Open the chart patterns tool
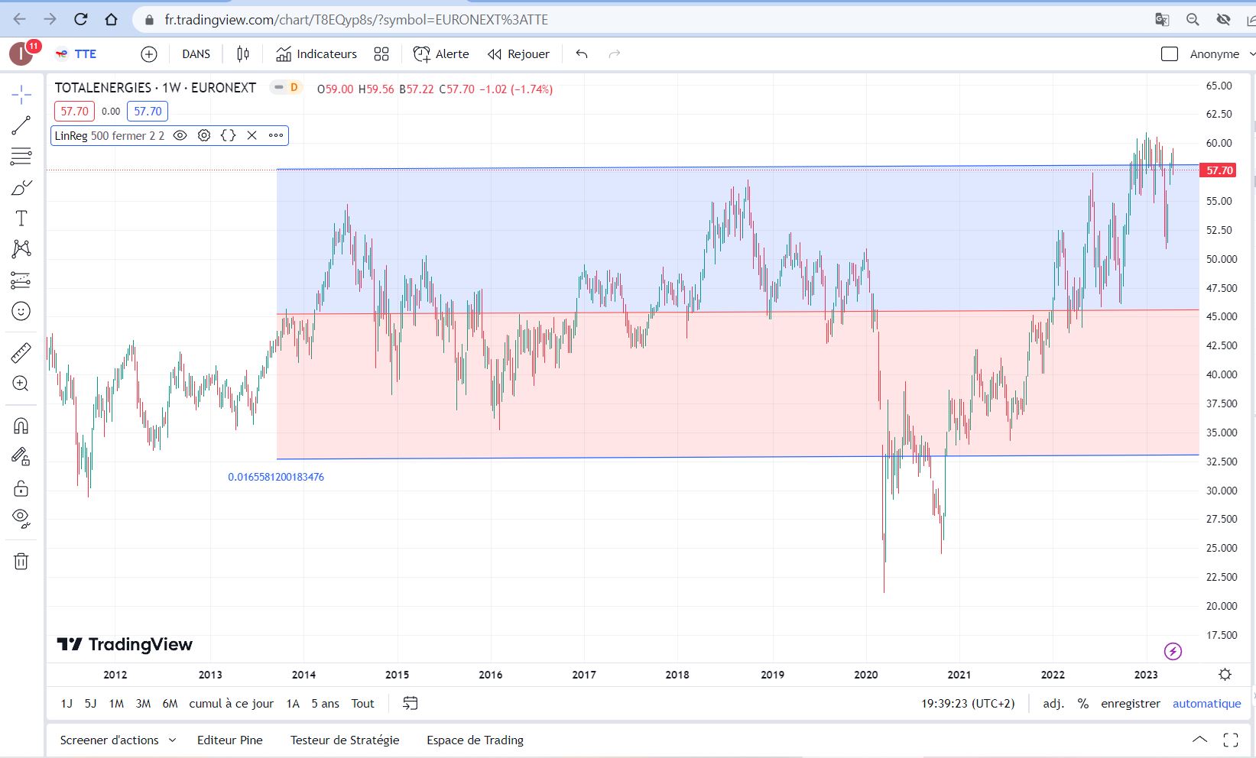 (x=21, y=249)
